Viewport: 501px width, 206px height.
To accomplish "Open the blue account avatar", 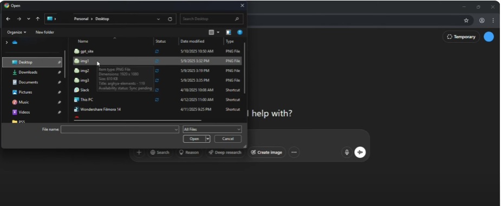I will pos(489,37).
